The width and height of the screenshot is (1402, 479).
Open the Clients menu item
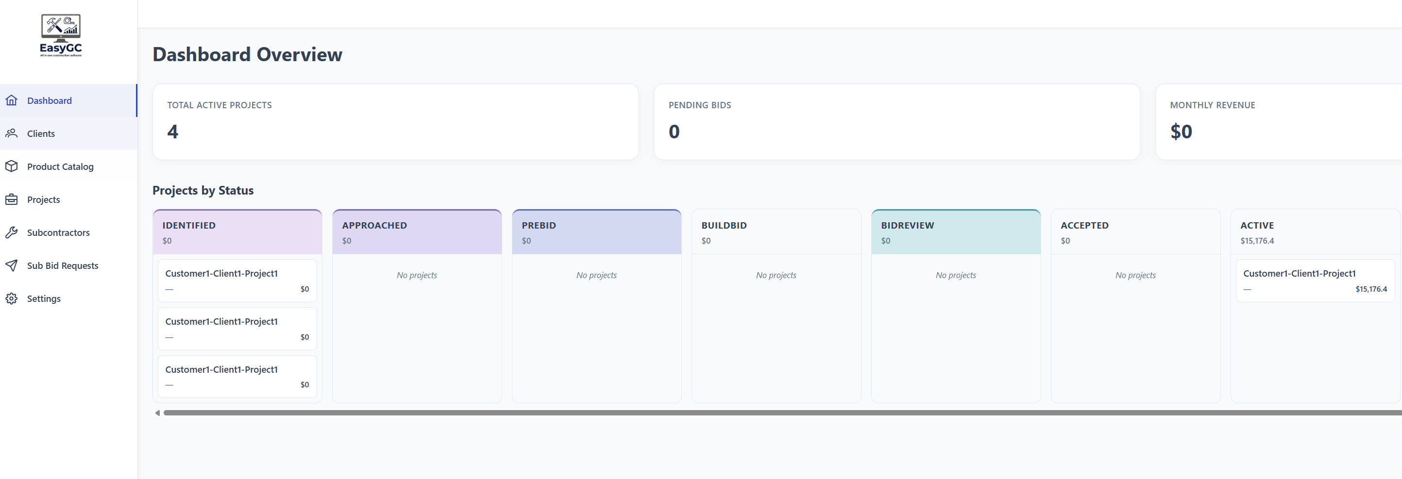(x=68, y=134)
